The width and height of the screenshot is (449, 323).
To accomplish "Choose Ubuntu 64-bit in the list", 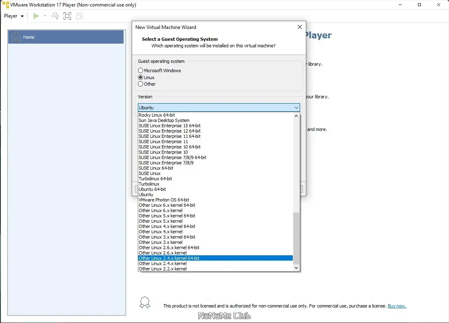I will point(216,189).
